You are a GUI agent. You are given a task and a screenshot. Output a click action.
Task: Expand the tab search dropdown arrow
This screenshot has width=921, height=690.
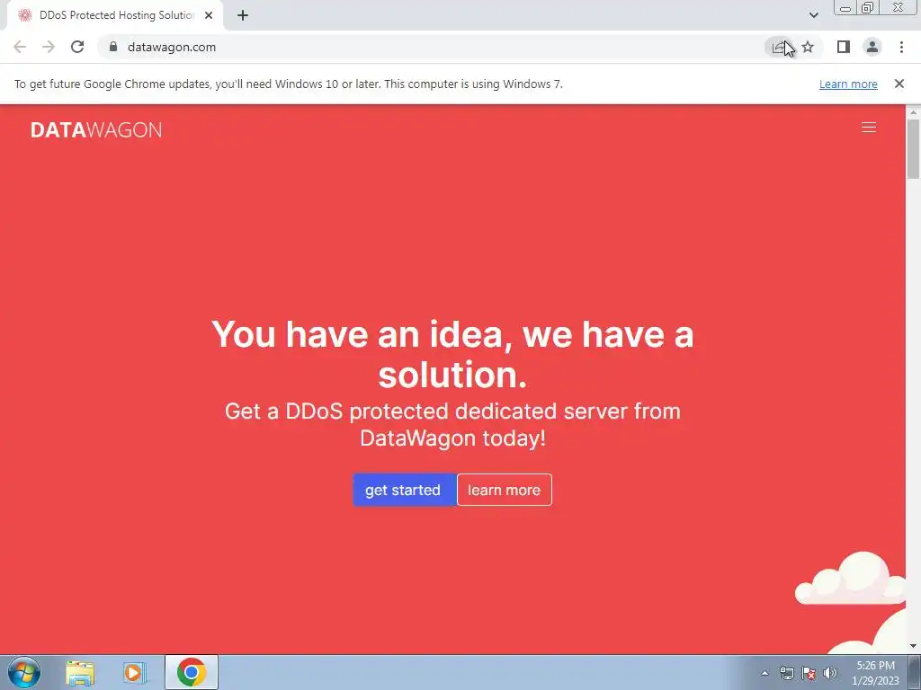click(813, 15)
